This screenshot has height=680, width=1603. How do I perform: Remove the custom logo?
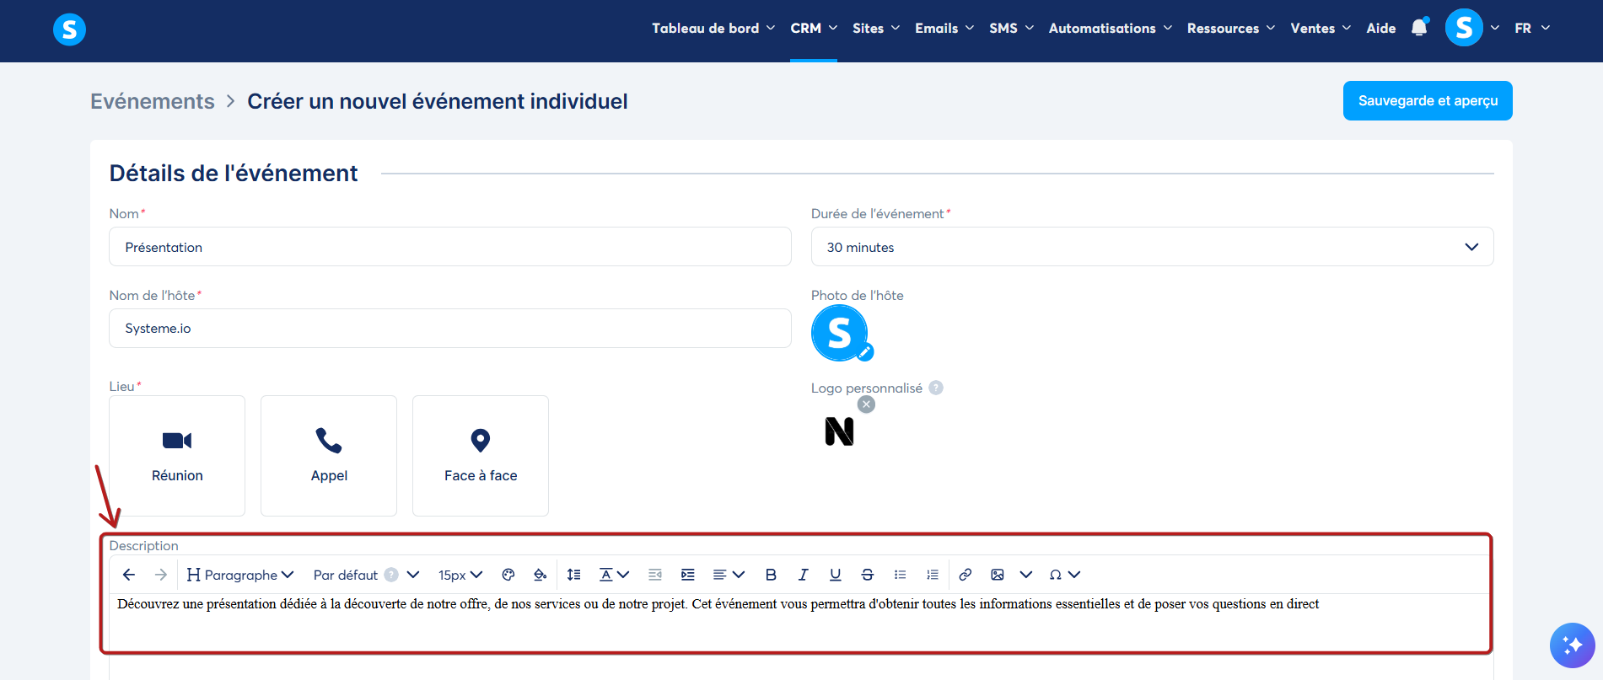(866, 404)
